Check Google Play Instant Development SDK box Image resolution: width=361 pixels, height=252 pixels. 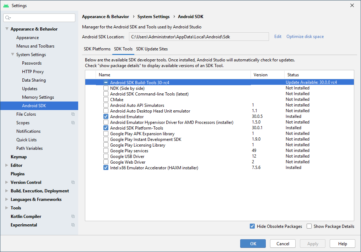(106, 139)
